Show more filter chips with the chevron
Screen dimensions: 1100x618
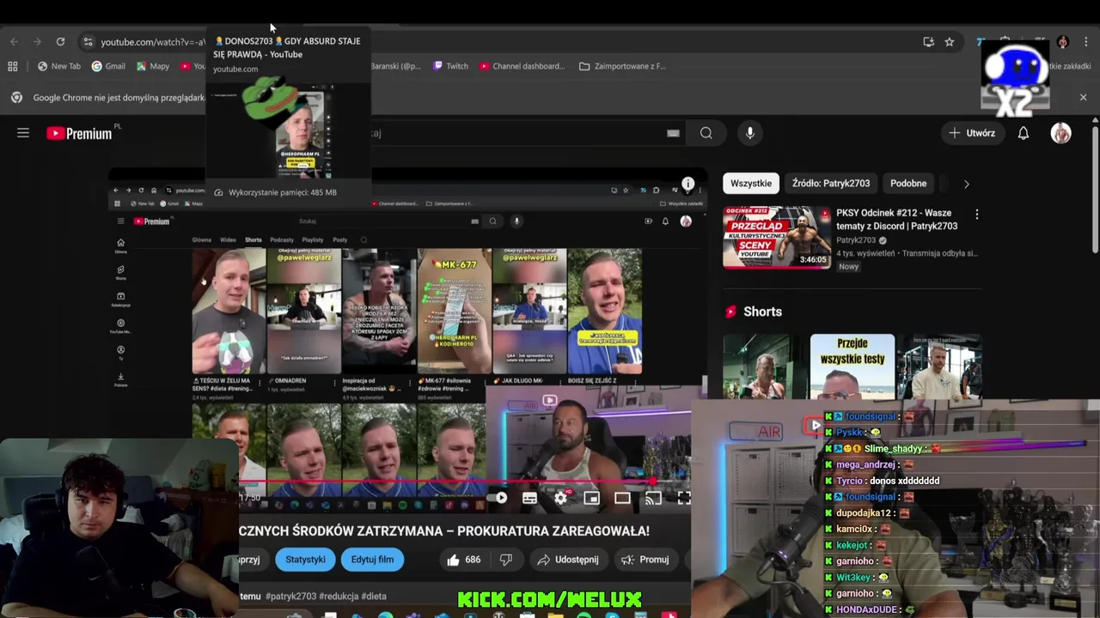(966, 184)
